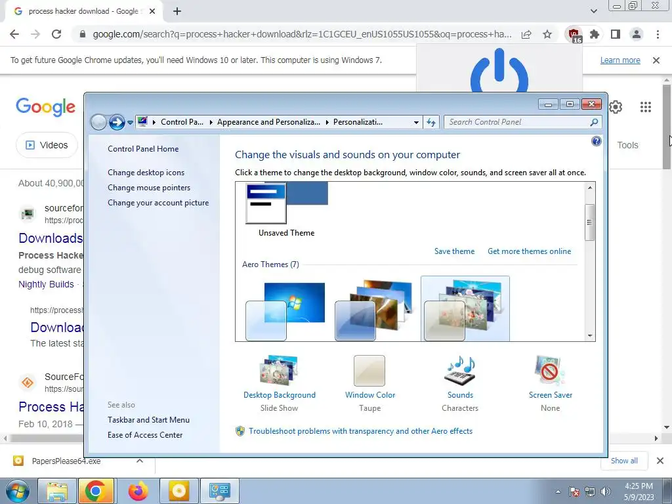Toggle Chrome's side panel icon
The image size is (672, 504).
(616, 34)
